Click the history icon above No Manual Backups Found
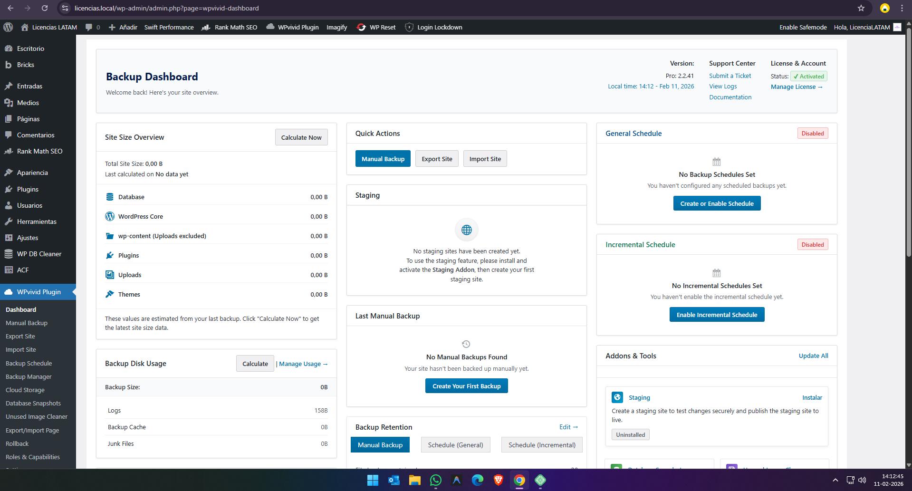Screen dimensions: 912x491 tap(466, 344)
